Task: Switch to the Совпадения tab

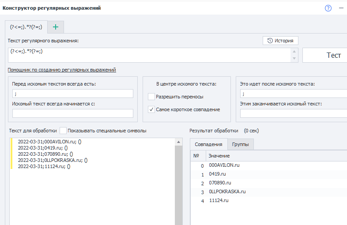Action: (208, 144)
